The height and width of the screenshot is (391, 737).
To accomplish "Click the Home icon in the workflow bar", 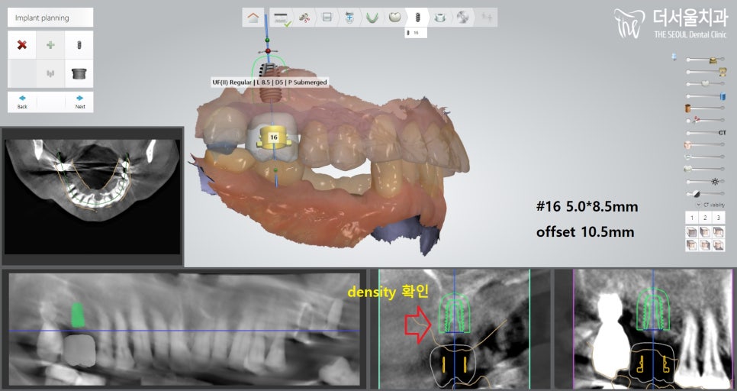I will [x=253, y=18].
